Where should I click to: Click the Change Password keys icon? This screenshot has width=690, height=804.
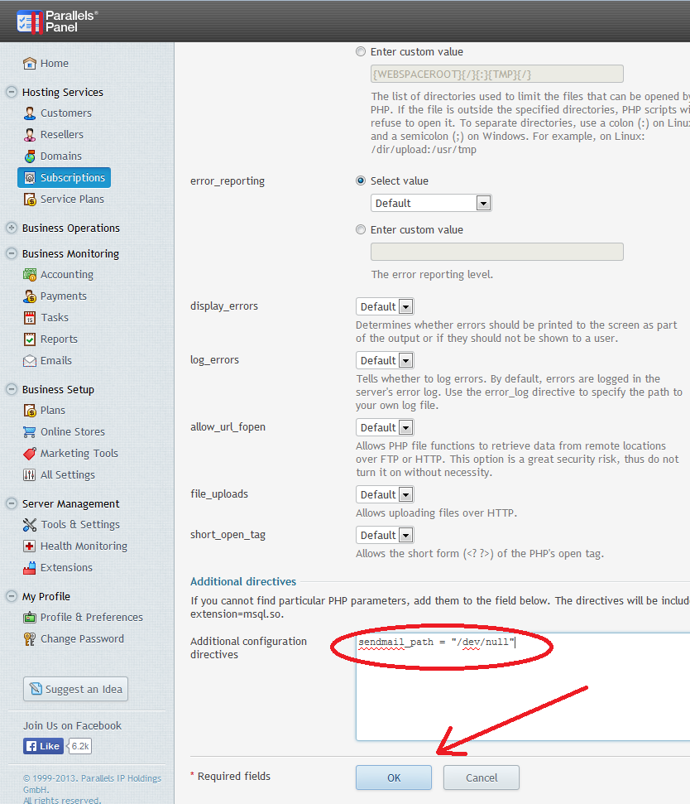point(30,639)
